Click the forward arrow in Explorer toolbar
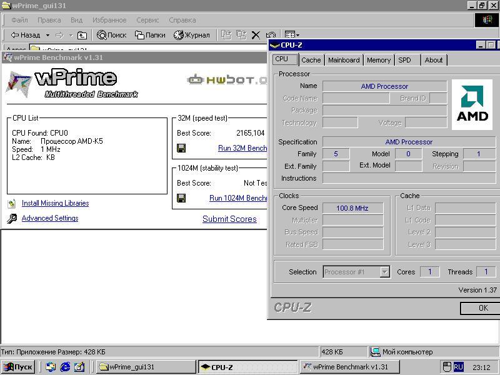 point(59,35)
